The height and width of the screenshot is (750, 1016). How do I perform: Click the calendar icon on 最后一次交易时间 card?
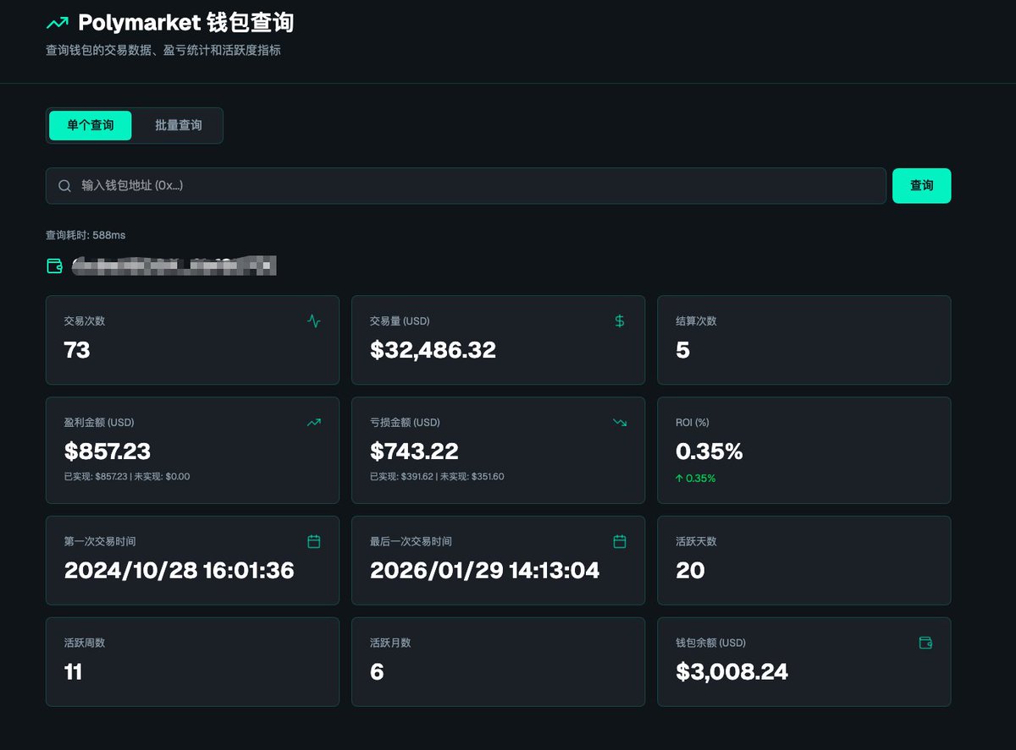pos(620,541)
